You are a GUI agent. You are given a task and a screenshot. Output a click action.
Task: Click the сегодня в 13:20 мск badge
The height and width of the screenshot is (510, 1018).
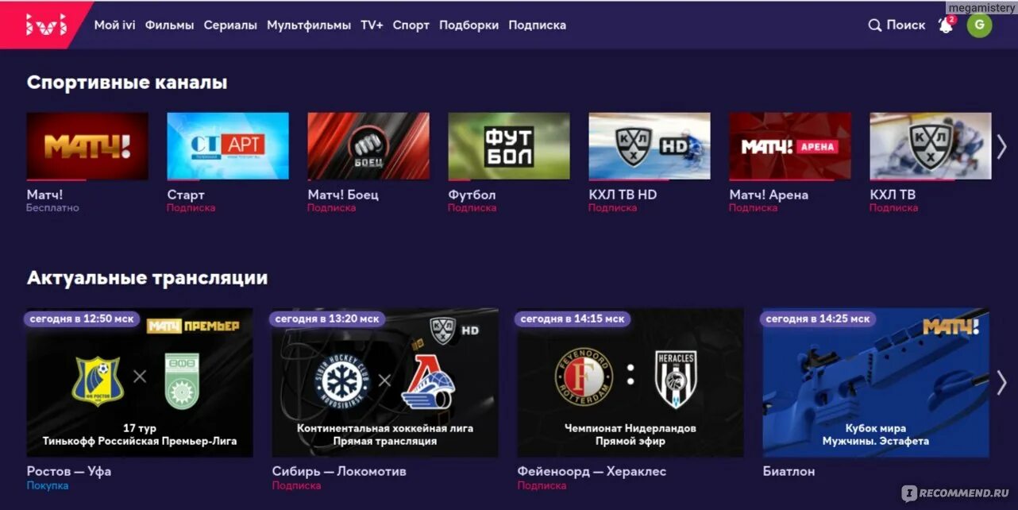[x=327, y=319]
